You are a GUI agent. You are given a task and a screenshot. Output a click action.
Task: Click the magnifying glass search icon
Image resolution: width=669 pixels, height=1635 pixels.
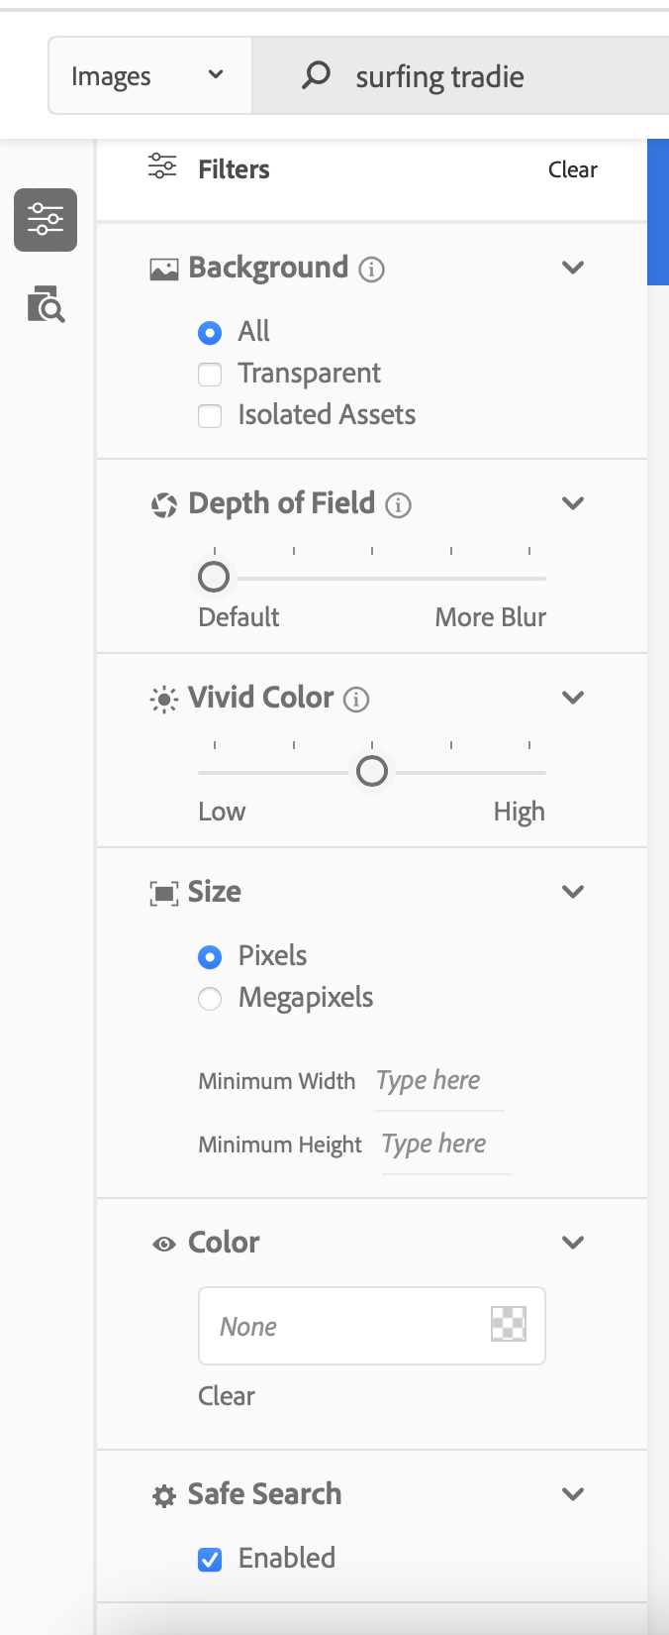point(315,75)
